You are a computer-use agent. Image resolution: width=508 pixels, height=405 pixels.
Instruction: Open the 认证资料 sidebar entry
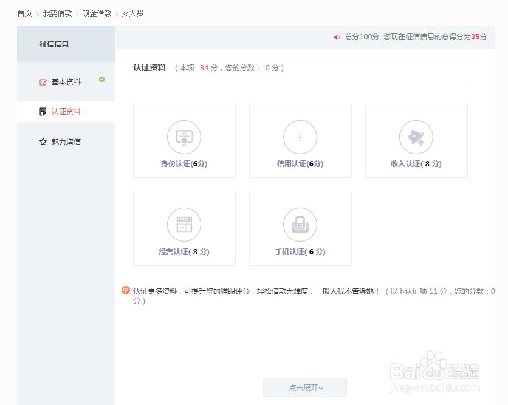pos(66,111)
